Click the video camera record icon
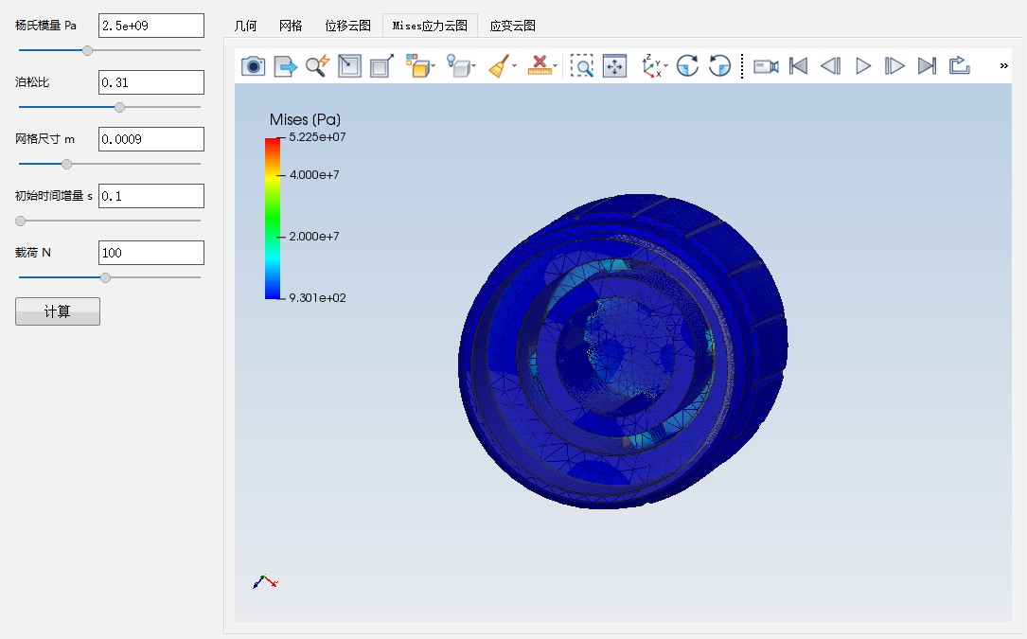The image size is (1027, 639). (x=766, y=66)
